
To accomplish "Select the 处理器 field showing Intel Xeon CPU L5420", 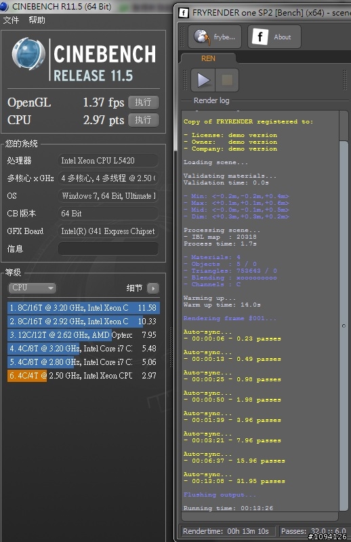I will 108,160.
